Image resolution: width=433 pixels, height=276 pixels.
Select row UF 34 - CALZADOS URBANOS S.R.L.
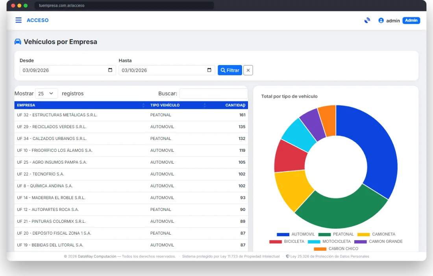point(131,138)
